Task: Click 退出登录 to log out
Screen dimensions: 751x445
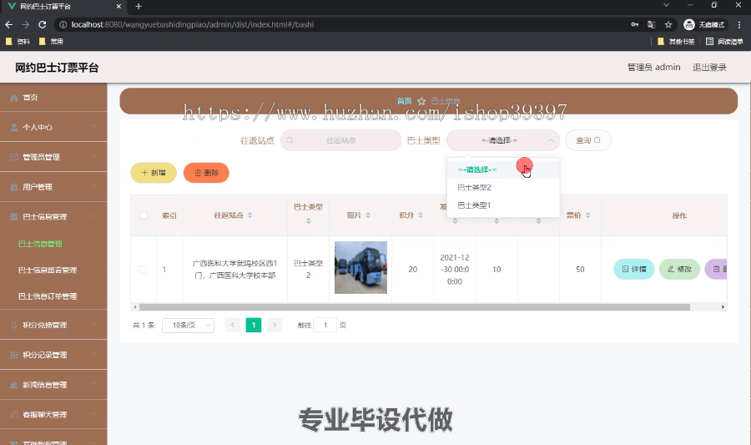Action: coord(709,68)
